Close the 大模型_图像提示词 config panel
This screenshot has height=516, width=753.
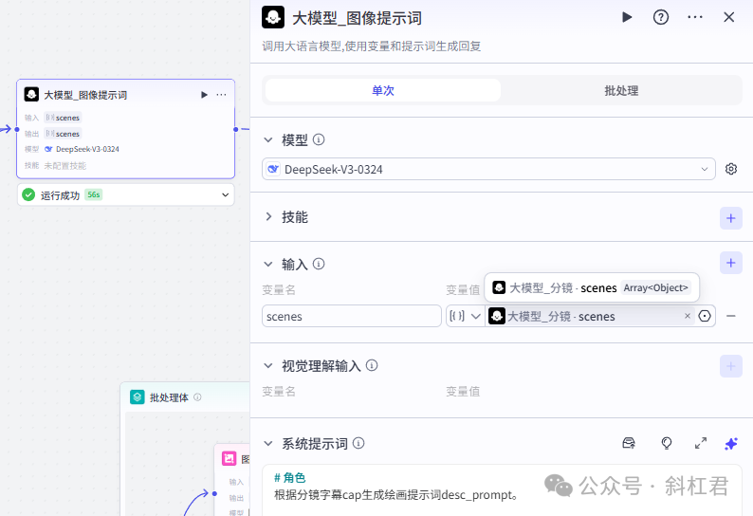[729, 17]
